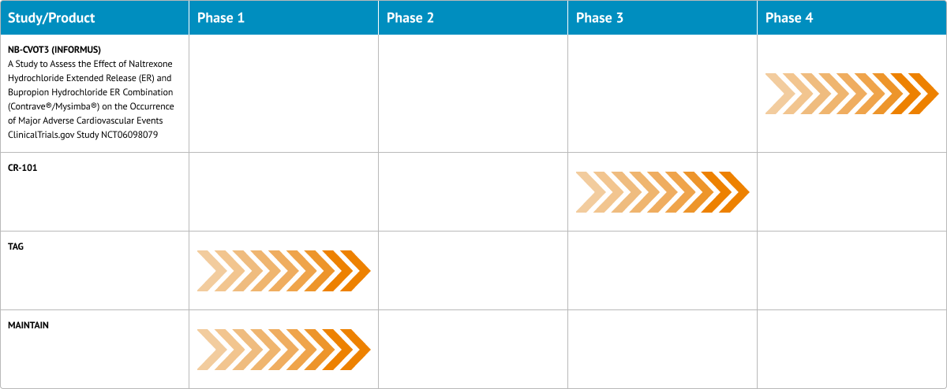Image resolution: width=947 pixels, height=389 pixels.
Task: Click the Study/Product column header
Action: [51, 17]
